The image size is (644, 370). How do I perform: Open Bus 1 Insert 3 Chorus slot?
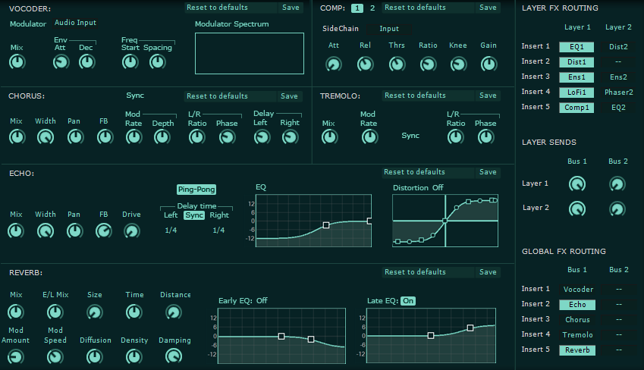click(577, 320)
